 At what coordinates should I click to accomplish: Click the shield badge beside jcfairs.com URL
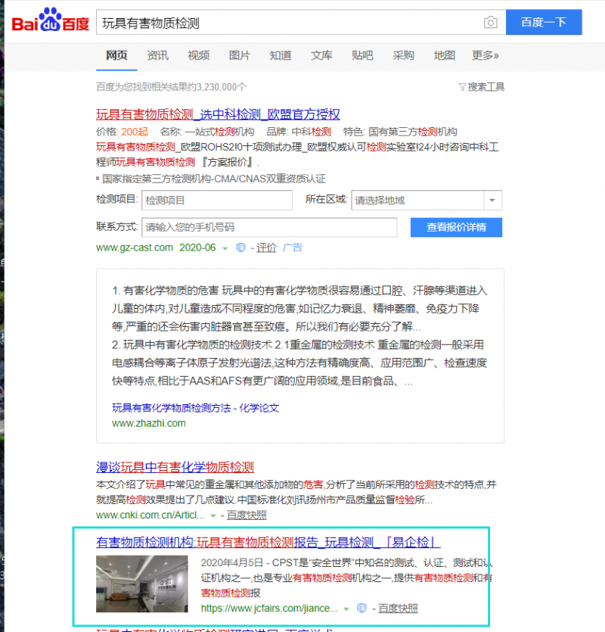(x=361, y=609)
